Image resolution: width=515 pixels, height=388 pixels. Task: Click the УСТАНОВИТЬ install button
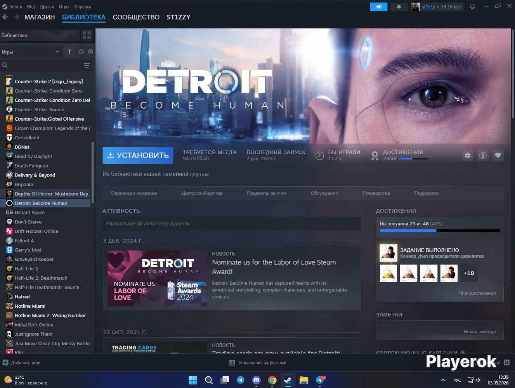coord(138,155)
